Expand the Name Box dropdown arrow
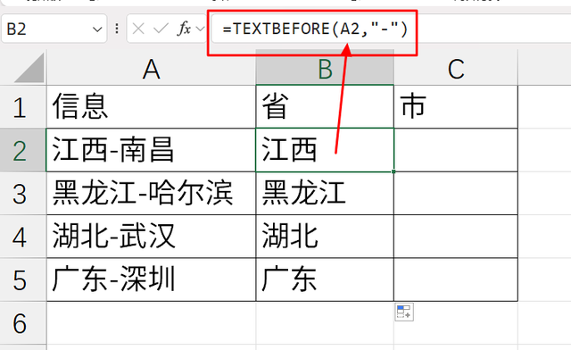The image size is (571, 350). (x=97, y=29)
